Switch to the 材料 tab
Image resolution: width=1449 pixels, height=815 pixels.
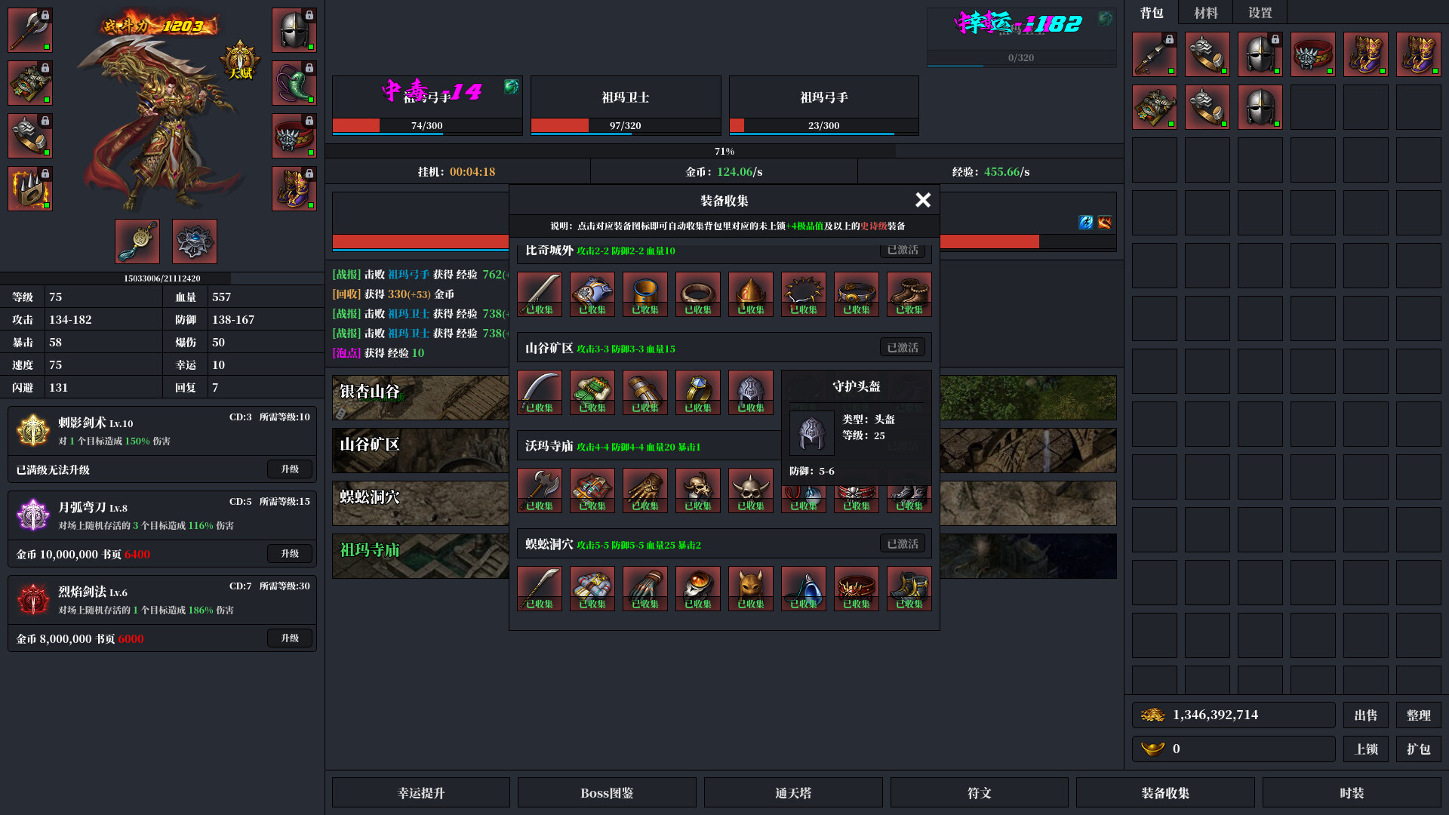pos(1204,12)
